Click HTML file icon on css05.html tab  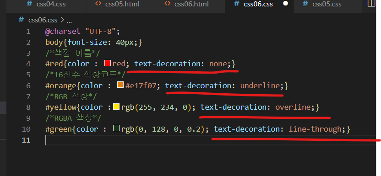click(x=98, y=4)
